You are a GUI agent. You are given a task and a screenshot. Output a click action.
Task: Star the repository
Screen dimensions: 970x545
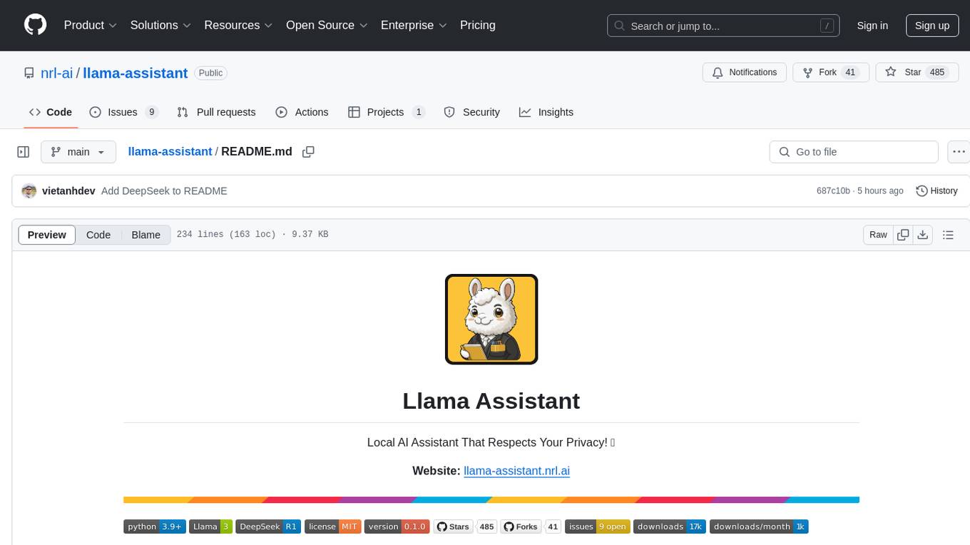pos(917,73)
